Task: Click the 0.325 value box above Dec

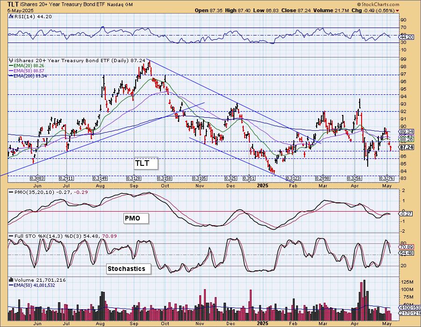Action: 231,178
